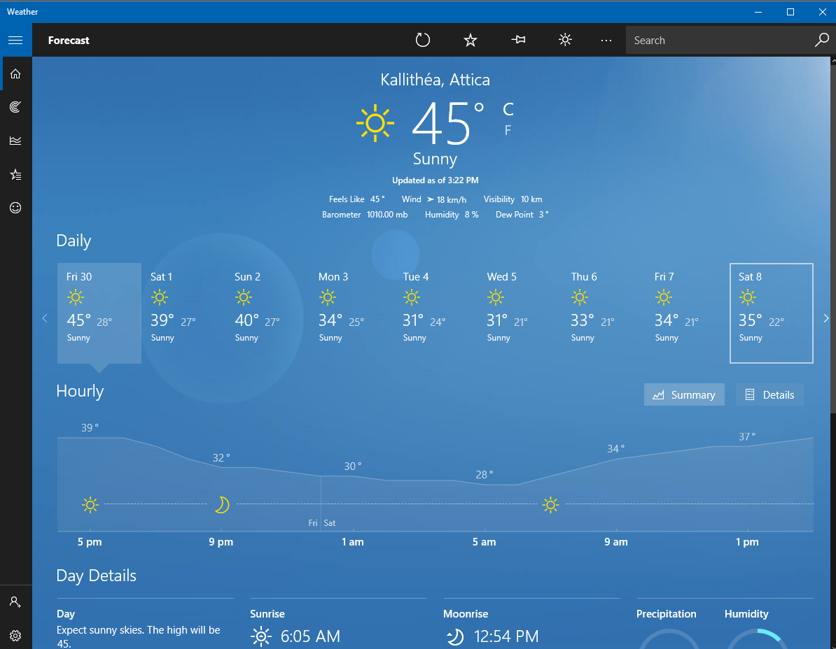Click the Precipitation gauge ring
The image size is (836, 649).
pos(668,639)
